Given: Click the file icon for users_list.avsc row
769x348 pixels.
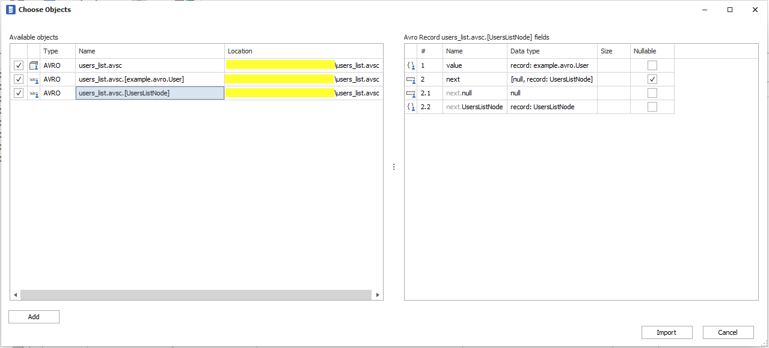Looking at the screenshot, I should pyautogui.click(x=34, y=65).
